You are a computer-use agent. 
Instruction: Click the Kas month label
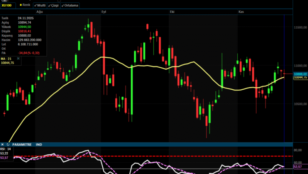coord(241,12)
